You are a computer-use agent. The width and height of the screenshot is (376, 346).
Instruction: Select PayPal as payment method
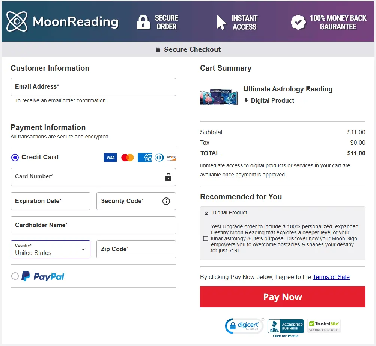tap(15, 276)
